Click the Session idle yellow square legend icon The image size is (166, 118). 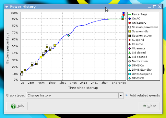click(130, 31)
